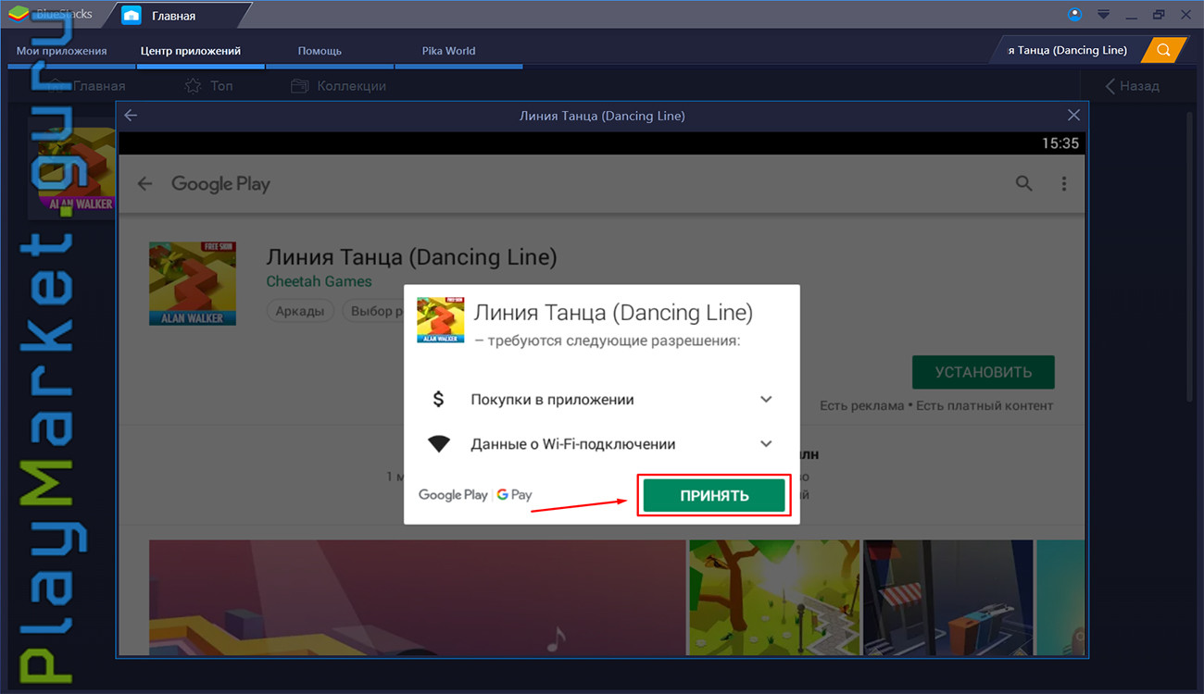The height and width of the screenshot is (694, 1204).
Task: Open the BlueStacks account icon
Action: pos(1074,14)
